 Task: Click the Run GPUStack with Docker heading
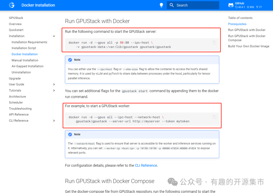click(x=97, y=21)
